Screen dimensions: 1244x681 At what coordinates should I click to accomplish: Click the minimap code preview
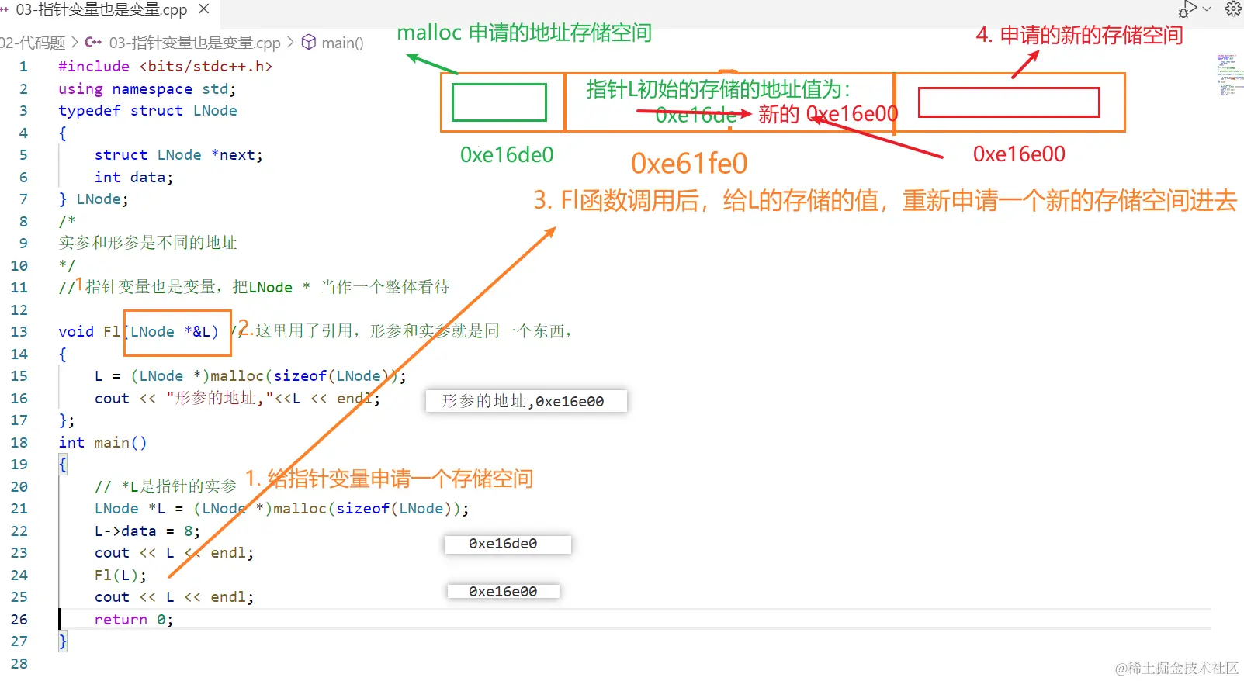click(1229, 75)
